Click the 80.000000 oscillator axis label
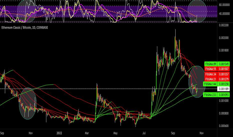 pyautogui.click(x=224, y=5)
